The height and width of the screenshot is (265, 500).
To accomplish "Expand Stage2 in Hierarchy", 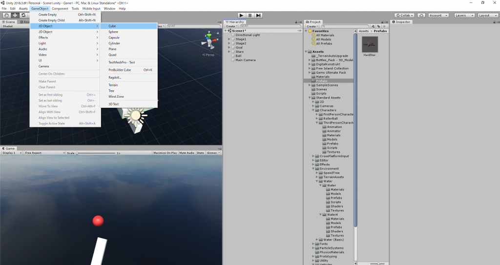I will pyautogui.click(x=229, y=43).
